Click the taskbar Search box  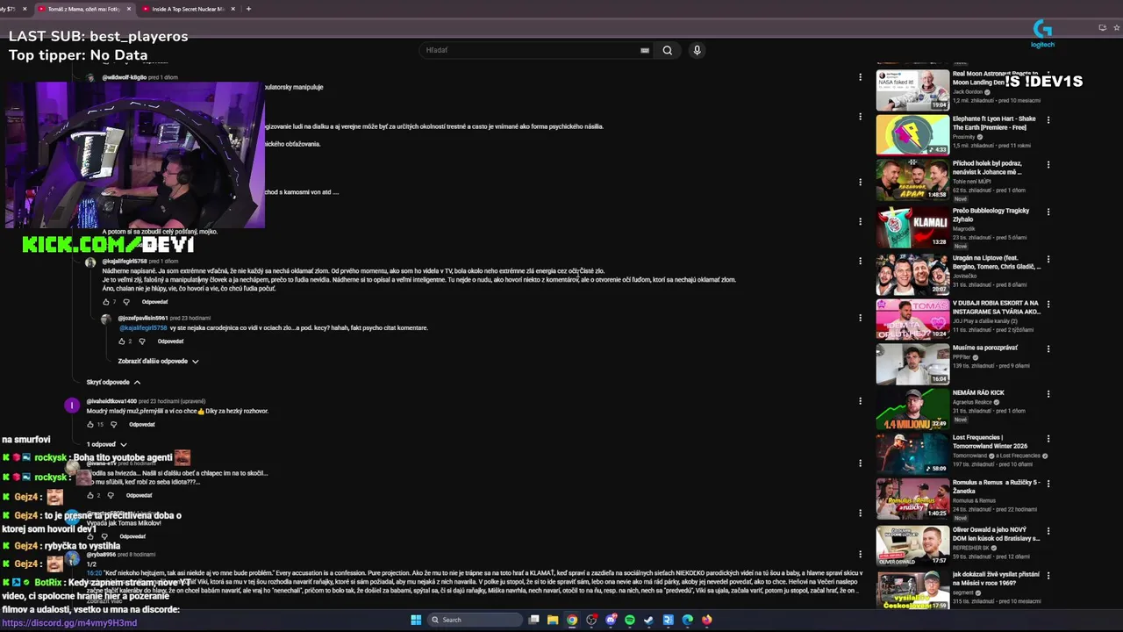pos(475,620)
